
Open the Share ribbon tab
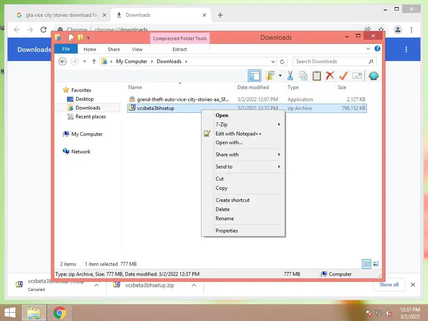coord(114,49)
